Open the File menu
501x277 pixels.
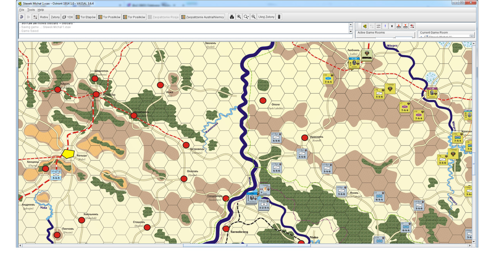tap(22, 10)
